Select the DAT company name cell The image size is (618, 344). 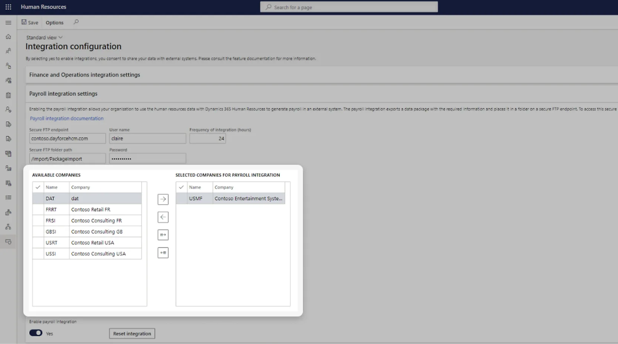point(56,198)
